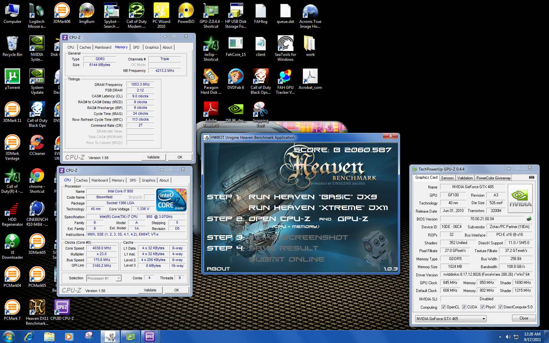Launch Paragon Hard Disk Manager icon
Screen dimensions: 549x343
pos(211,81)
